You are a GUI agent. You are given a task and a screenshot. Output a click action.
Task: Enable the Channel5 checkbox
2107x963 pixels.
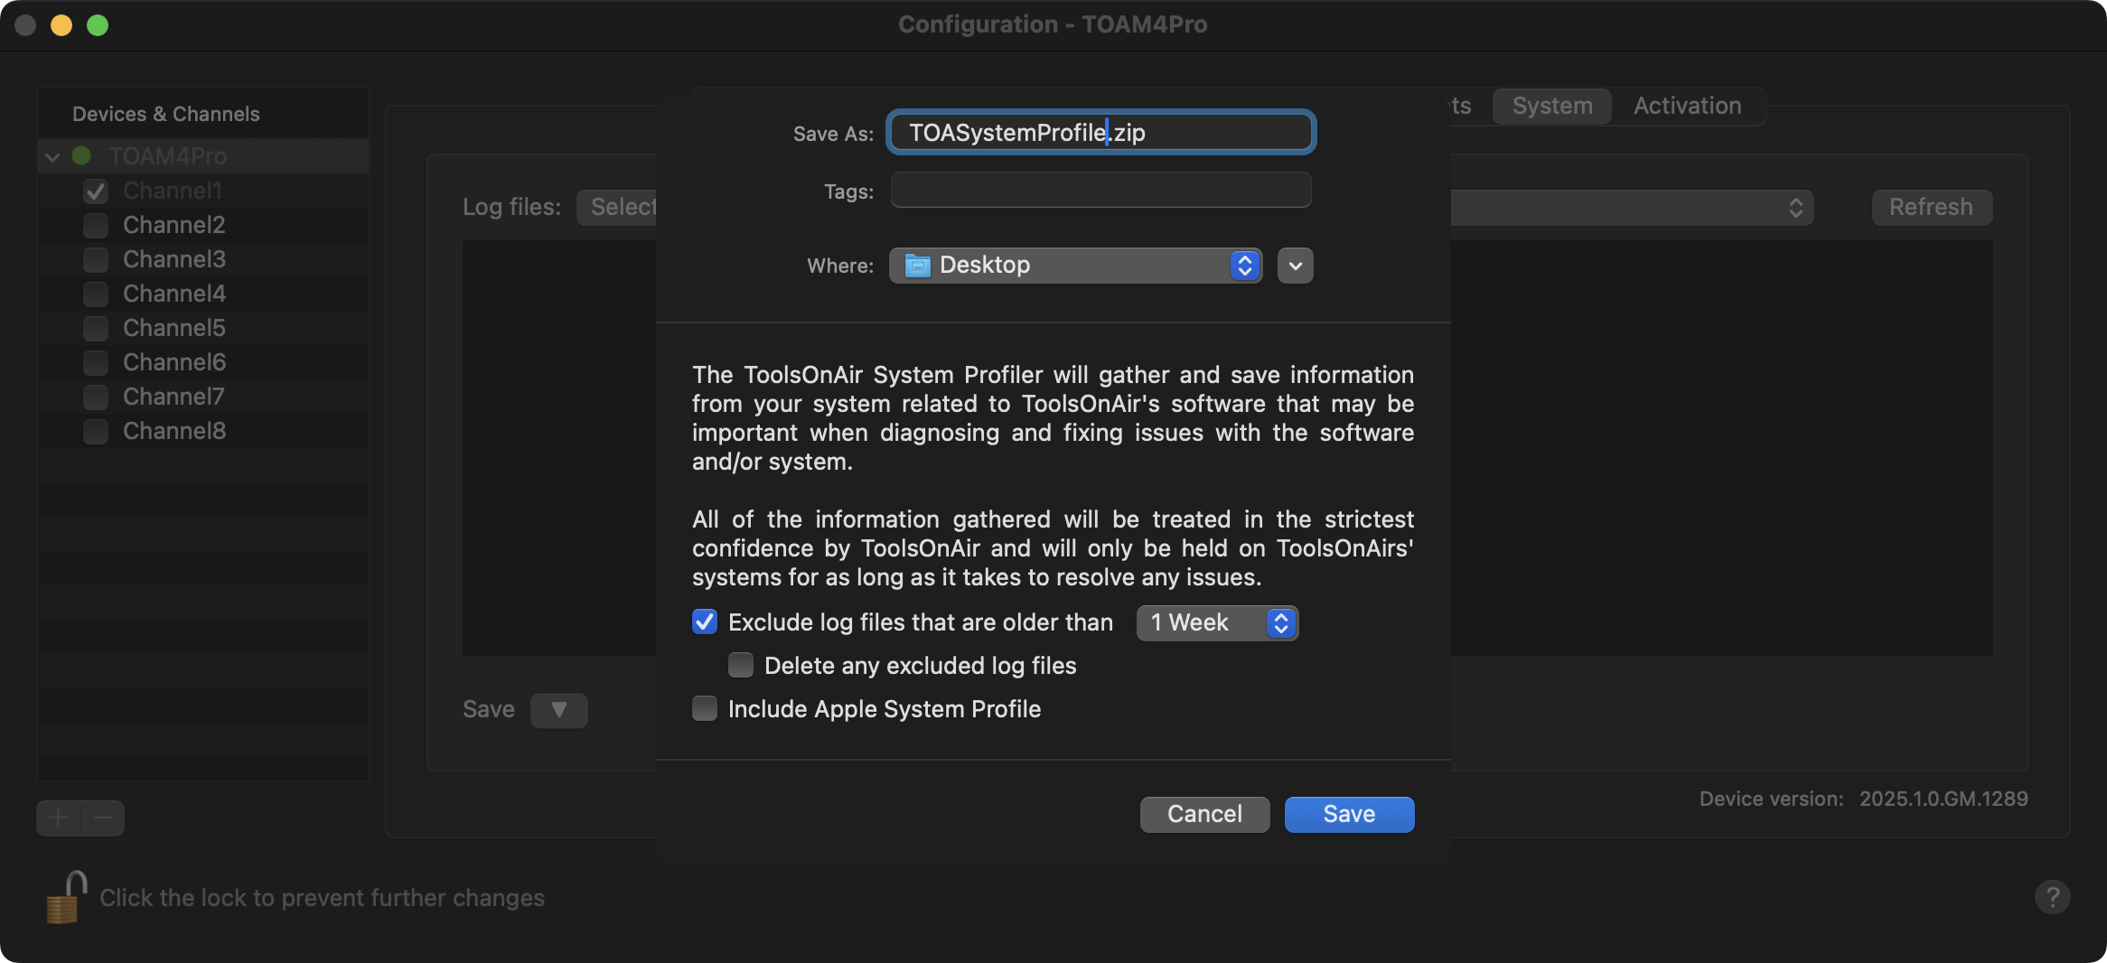pos(96,329)
